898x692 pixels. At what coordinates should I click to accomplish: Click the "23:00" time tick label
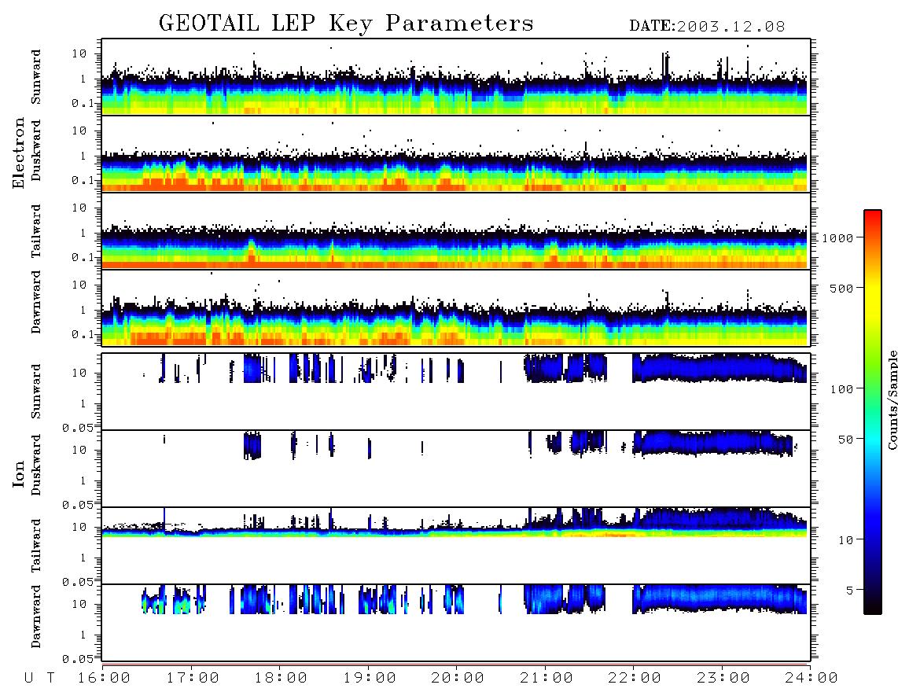pyautogui.click(x=724, y=678)
